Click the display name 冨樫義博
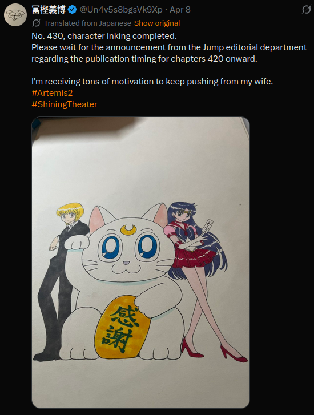The image size is (314, 415). coord(49,10)
